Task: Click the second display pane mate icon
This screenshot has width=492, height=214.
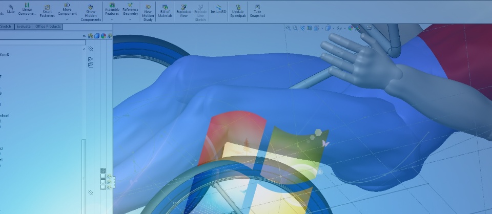Action: click(x=91, y=65)
